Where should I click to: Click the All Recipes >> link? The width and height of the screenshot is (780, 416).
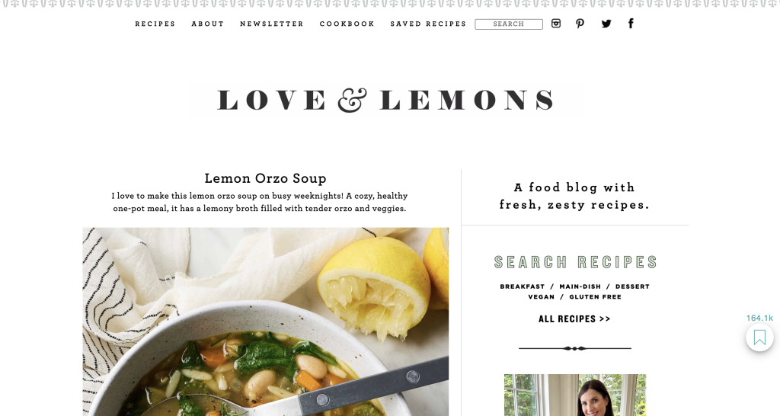tap(574, 319)
